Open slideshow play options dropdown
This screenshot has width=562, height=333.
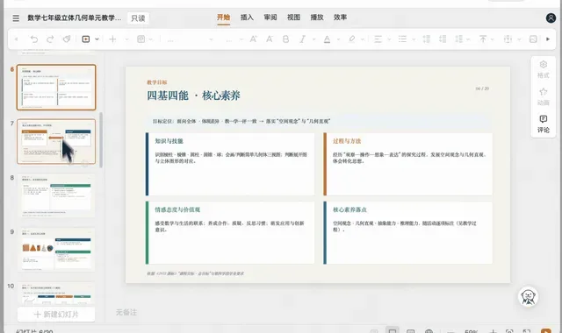pos(97,39)
